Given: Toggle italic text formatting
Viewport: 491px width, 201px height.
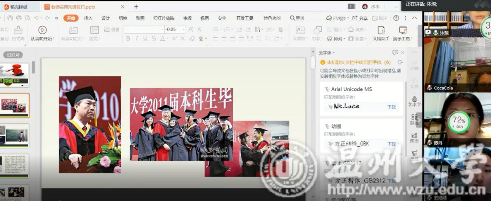Looking at the screenshot, I should pos(136,39).
